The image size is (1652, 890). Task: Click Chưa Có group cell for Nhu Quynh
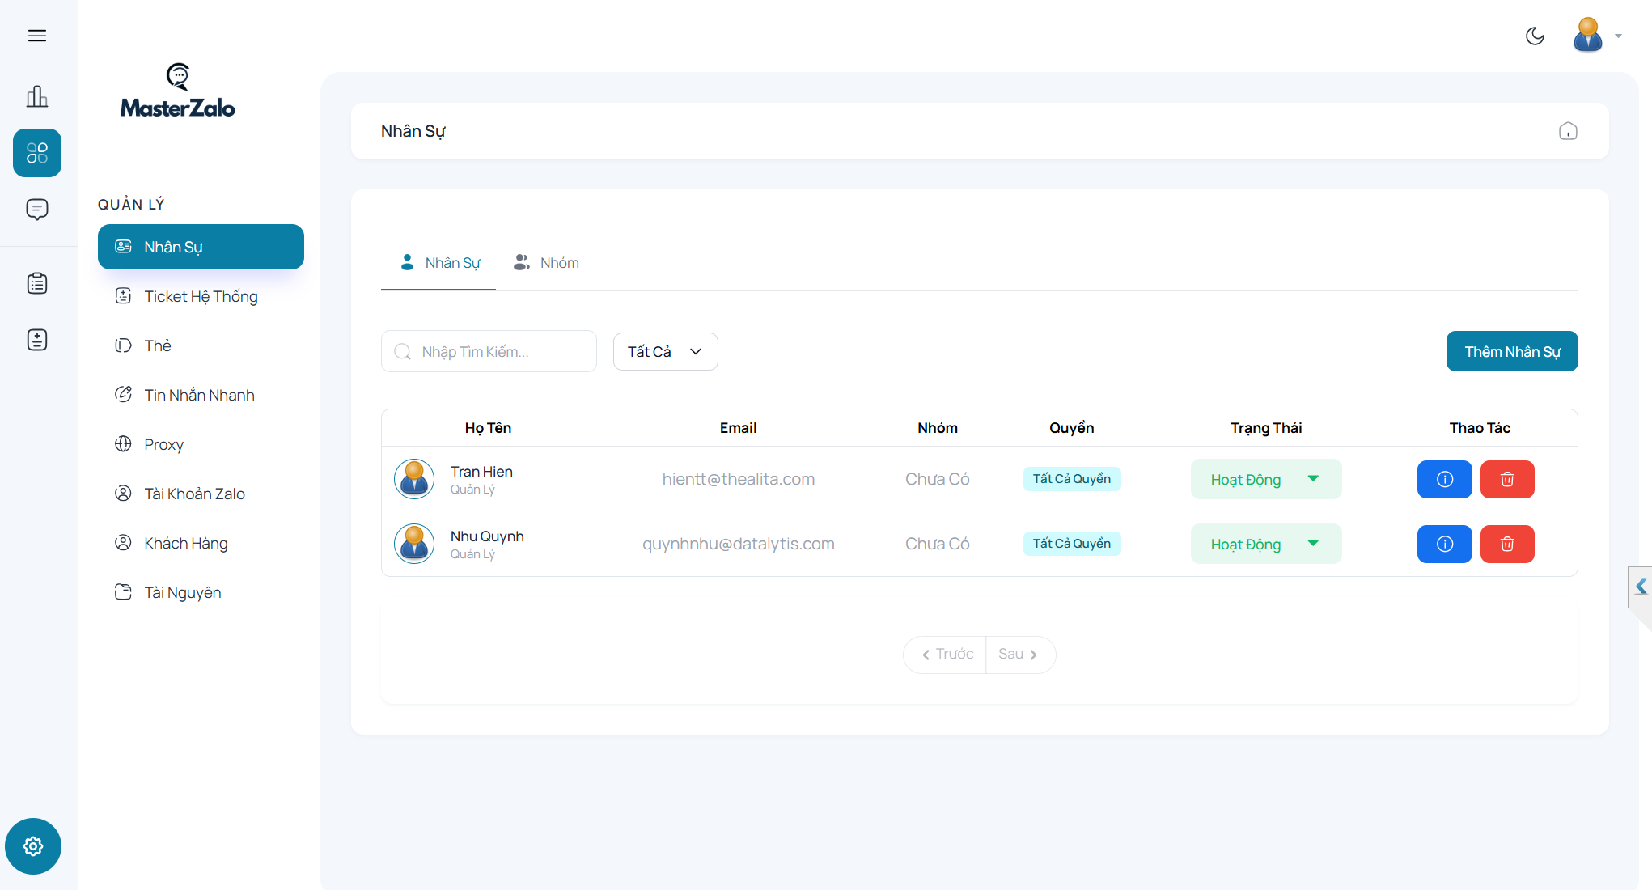click(938, 544)
